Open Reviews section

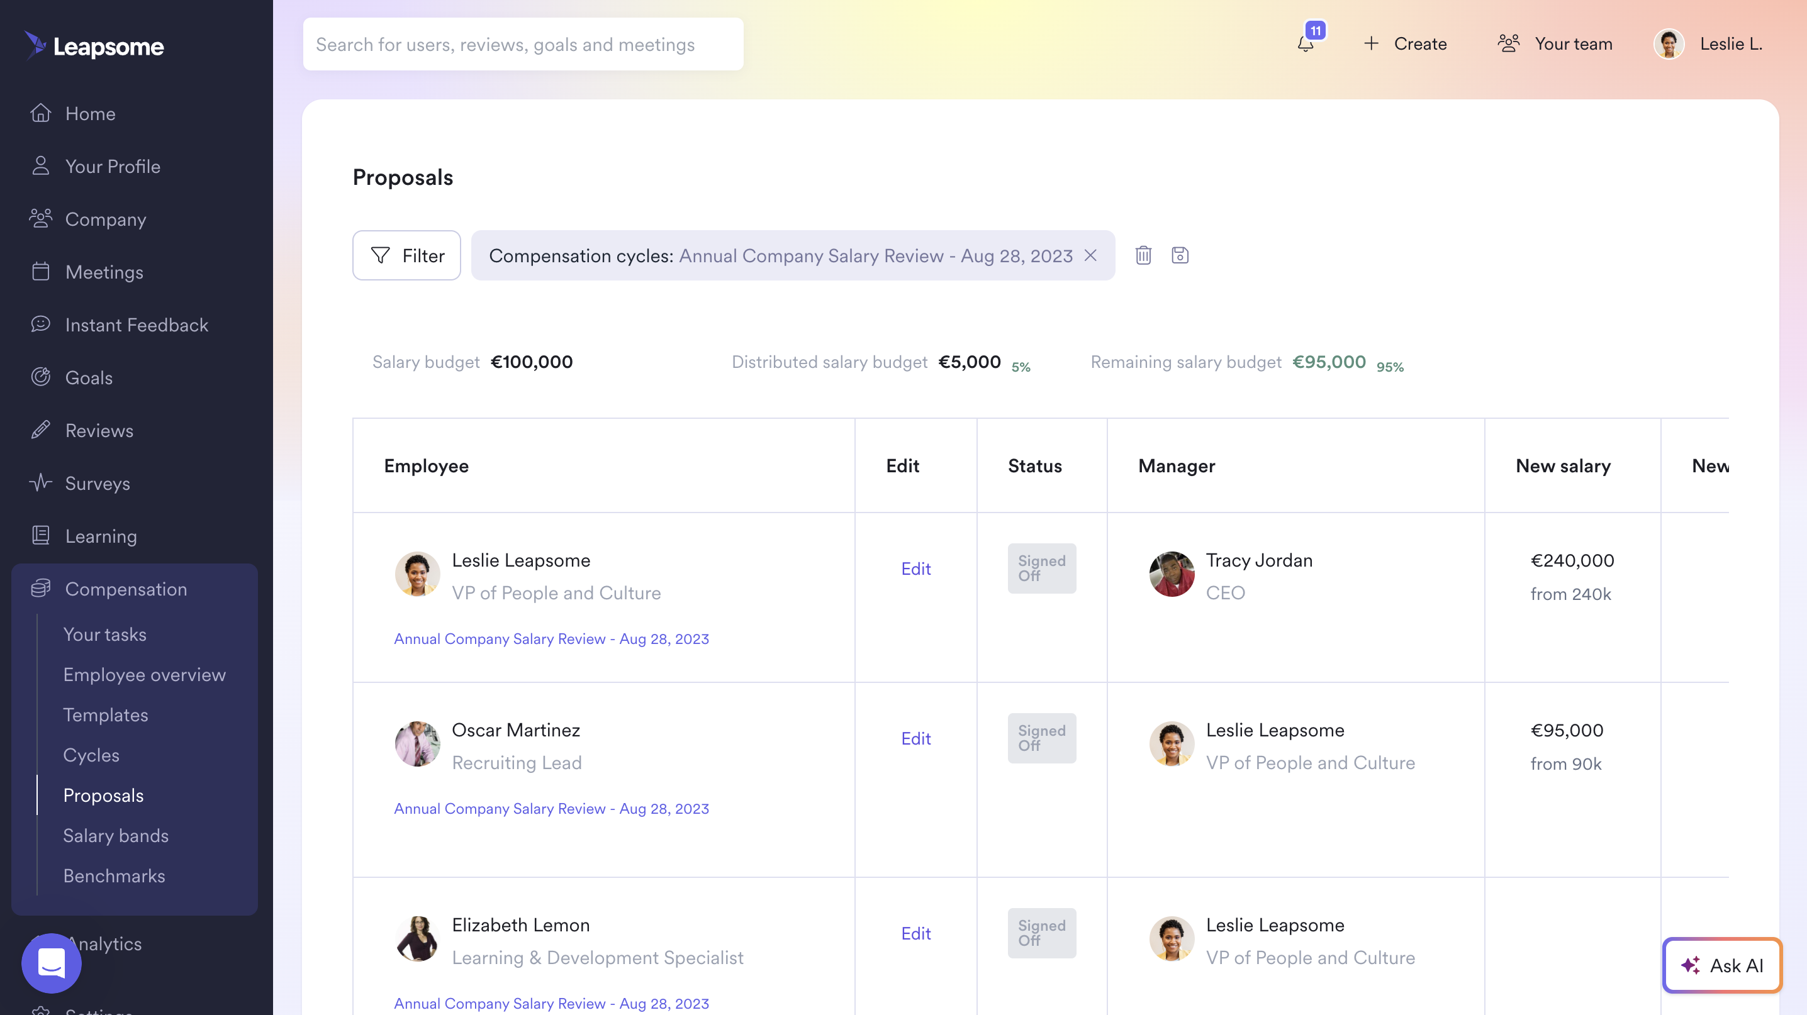point(99,430)
